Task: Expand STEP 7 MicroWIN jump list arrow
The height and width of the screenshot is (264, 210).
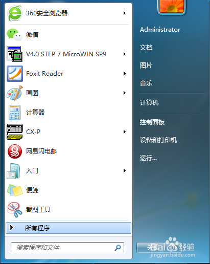Action: pos(125,54)
